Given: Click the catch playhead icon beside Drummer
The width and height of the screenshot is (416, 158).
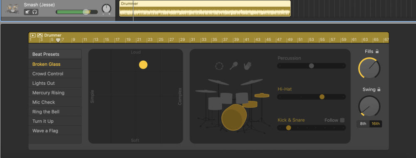Looking at the screenshot, I should pos(40,35).
